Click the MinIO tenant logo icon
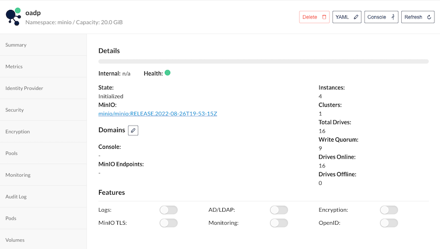 pyautogui.click(x=13, y=17)
